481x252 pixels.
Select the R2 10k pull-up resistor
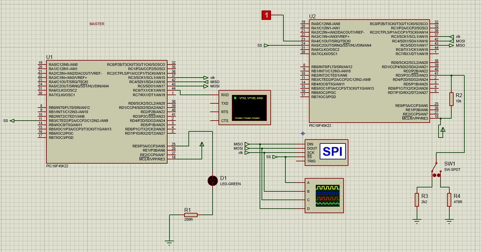[x=451, y=99]
